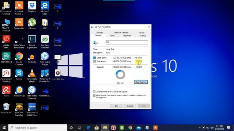
Task: Switch to the Sharing tab
Action: pyautogui.click(x=143, y=36)
